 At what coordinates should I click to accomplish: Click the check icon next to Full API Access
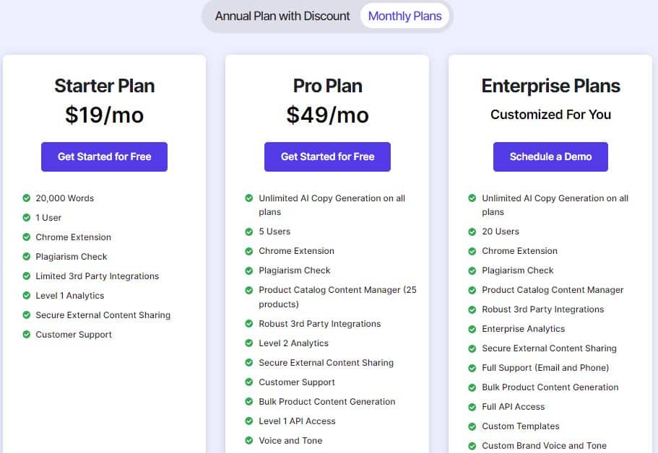[472, 407]
